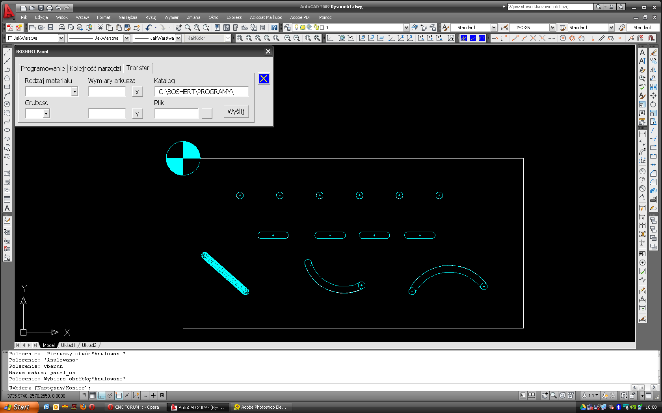662x413 pixels.
Task: Open the lineweight JakWarstwa dropdown
Action: click(178, 38)
